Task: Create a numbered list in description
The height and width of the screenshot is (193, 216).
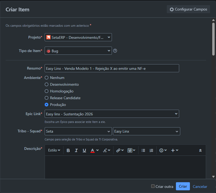Action: coord(151,150)
